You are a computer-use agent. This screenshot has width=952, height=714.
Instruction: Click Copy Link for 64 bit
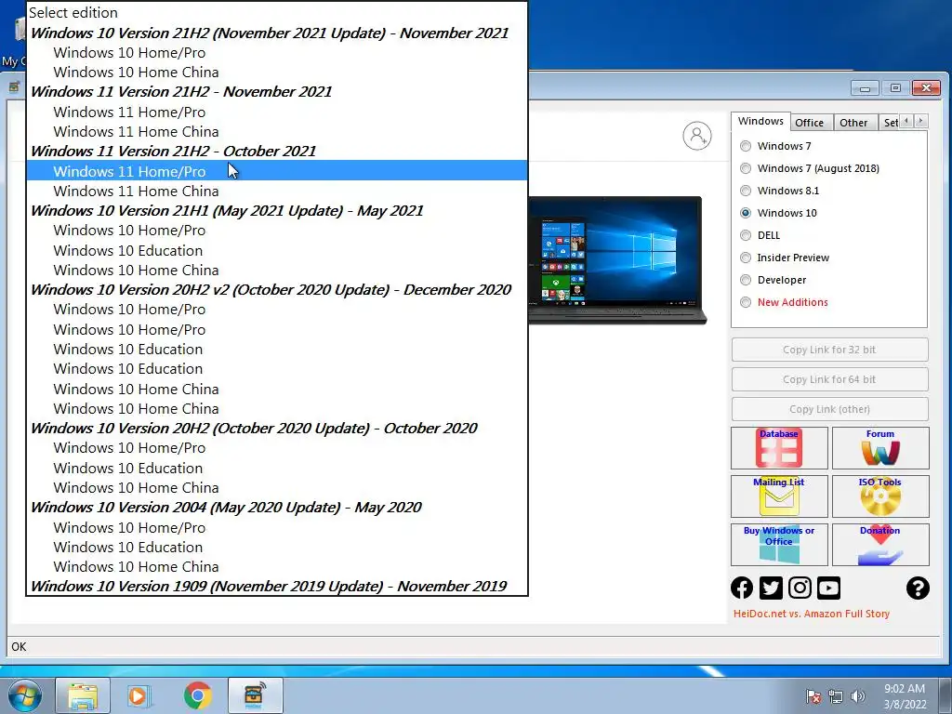(829, 379)
